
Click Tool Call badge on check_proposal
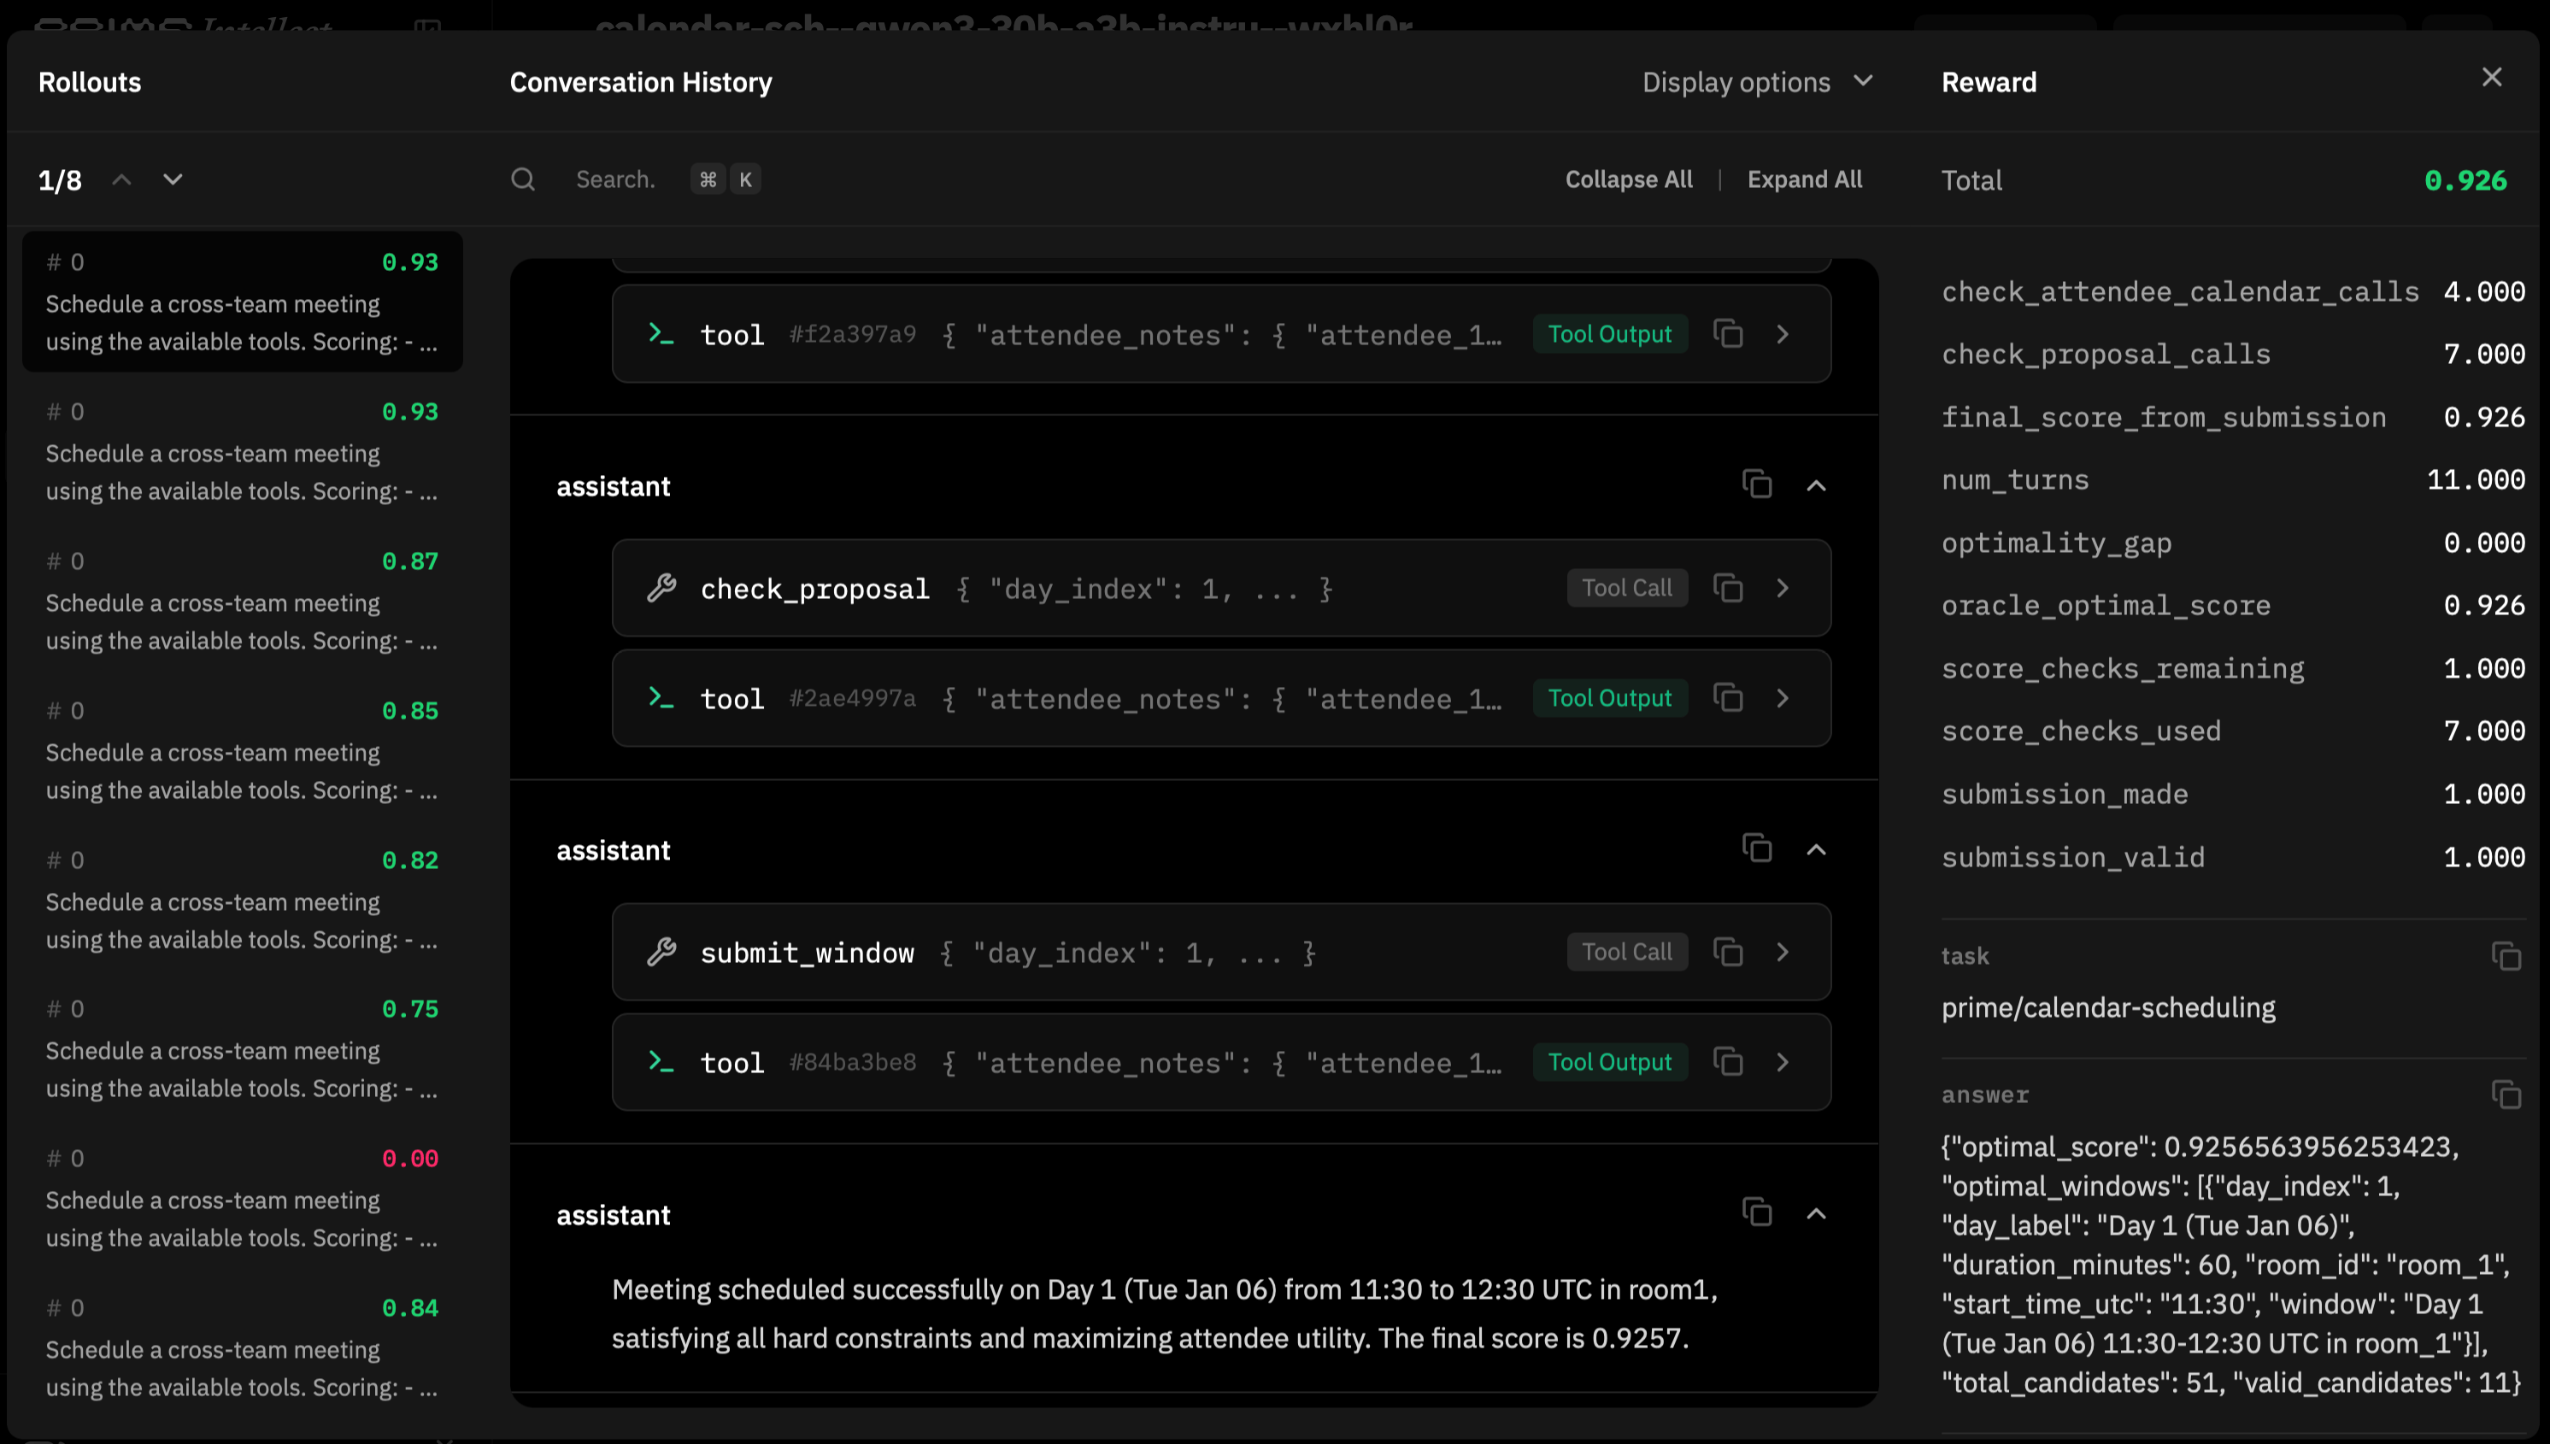pyautogui.click(x=1626, y=588)
